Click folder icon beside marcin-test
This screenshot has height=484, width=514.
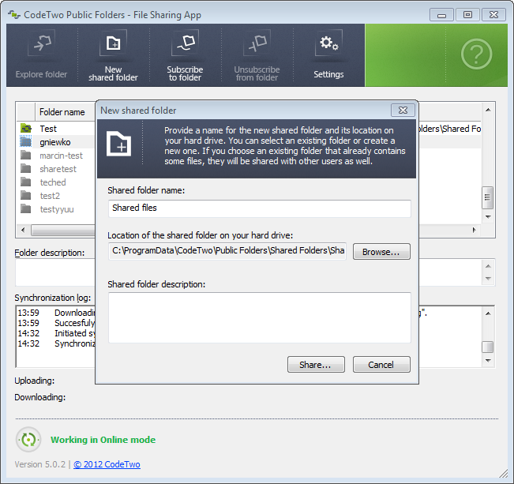tap(26, 155)
